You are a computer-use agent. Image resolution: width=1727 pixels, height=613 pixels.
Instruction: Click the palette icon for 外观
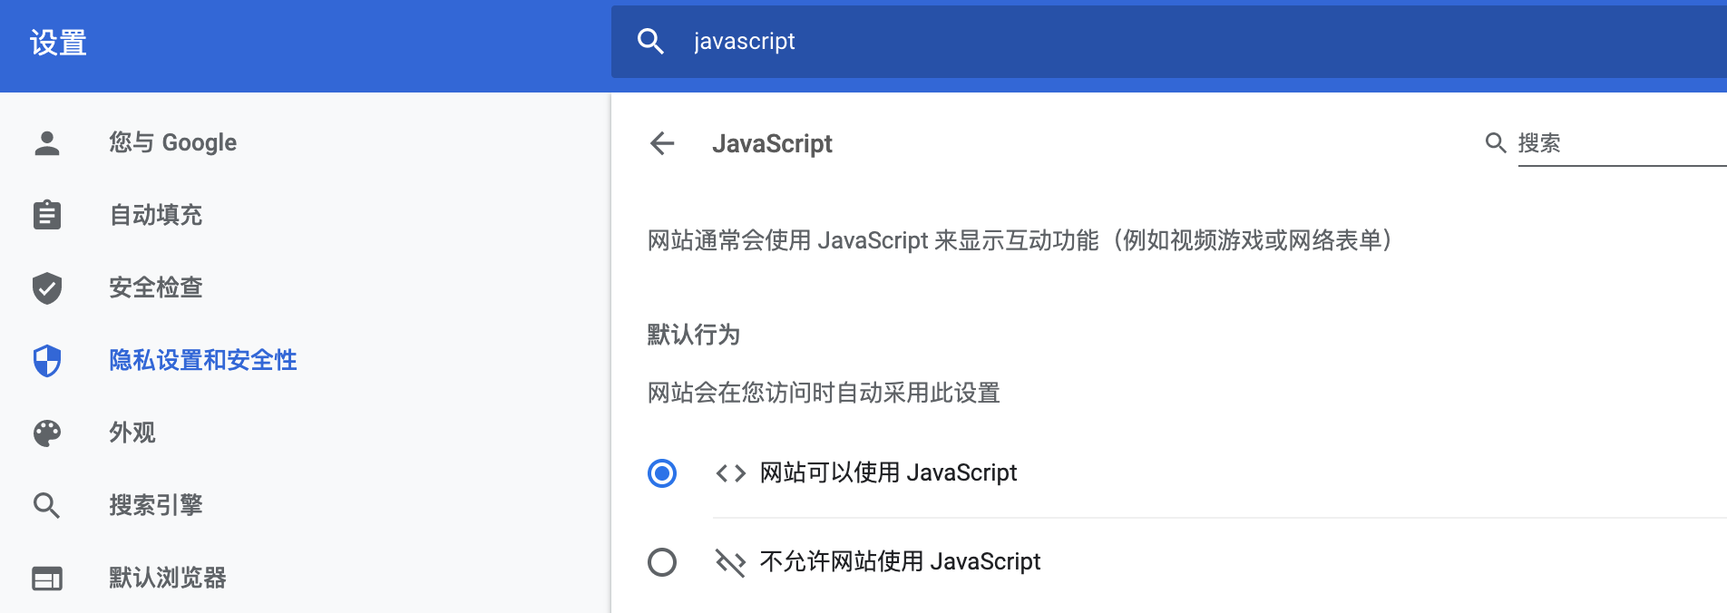[x=47, y=433]
